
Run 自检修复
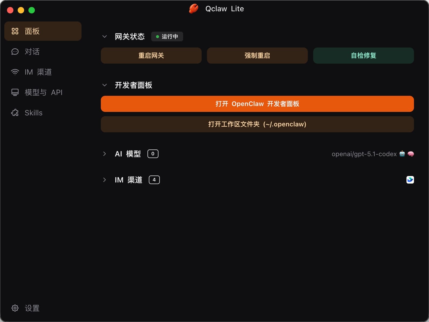coord(363,56)
